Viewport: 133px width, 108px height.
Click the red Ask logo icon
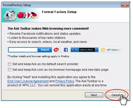pos(56,50)
